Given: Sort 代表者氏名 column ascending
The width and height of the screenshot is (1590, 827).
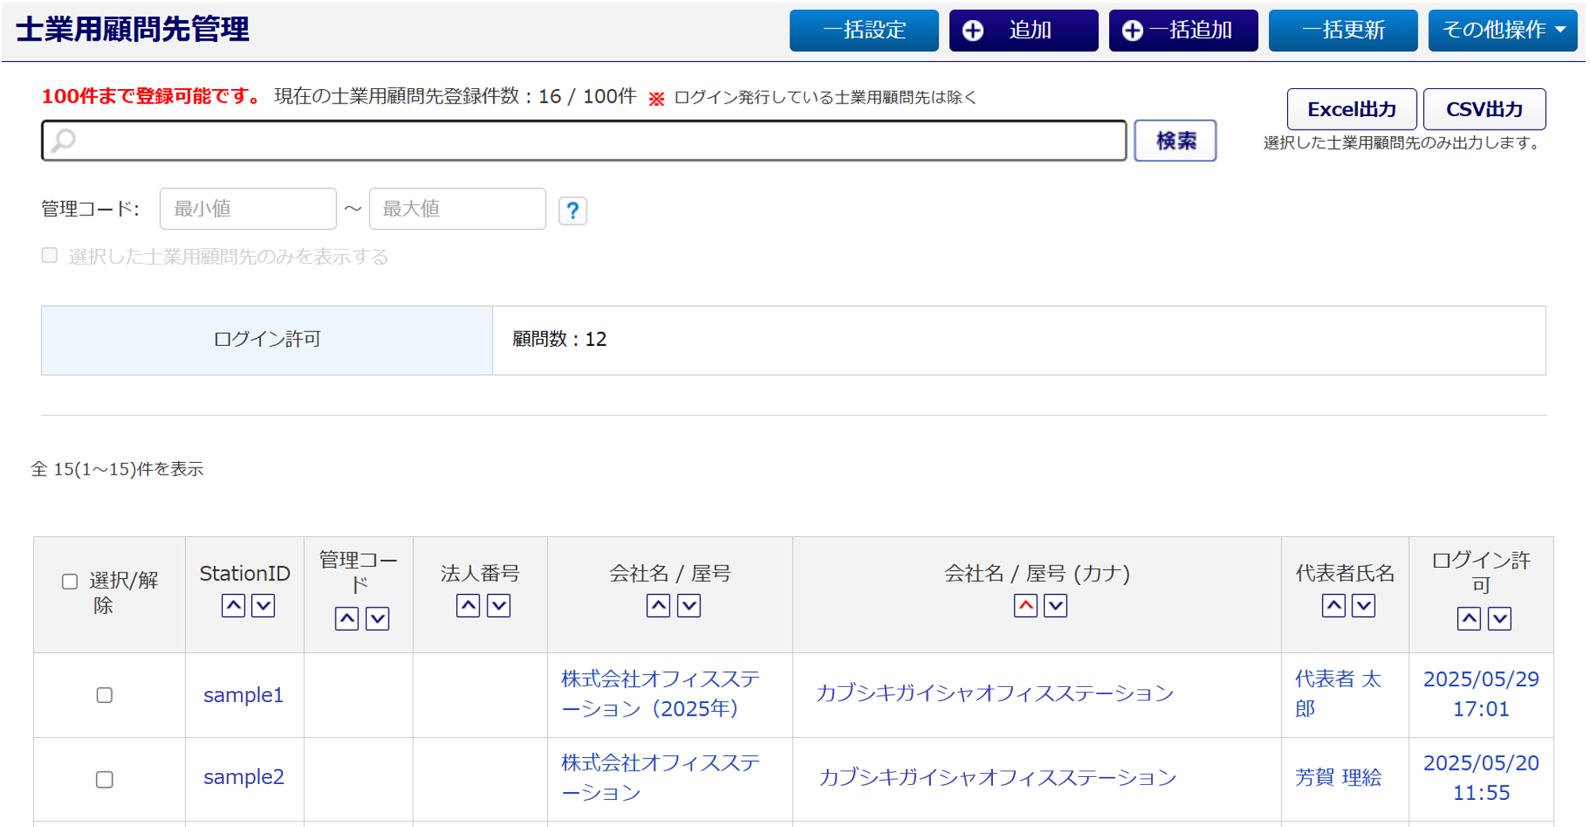Looking at the screenshot, I should [x=1333, y=606].
